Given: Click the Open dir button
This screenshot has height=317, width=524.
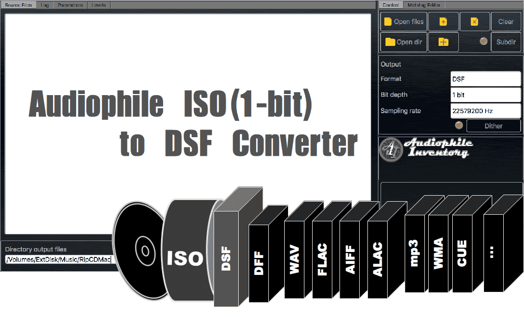Looking at the screenshot, I should click(404, 42).
